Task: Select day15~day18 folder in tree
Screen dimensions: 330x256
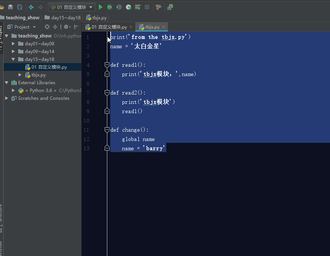Action: point(39,59)
